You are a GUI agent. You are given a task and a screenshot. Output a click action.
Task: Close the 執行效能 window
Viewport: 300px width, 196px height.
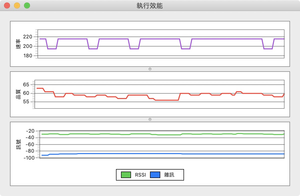point(7,5)
